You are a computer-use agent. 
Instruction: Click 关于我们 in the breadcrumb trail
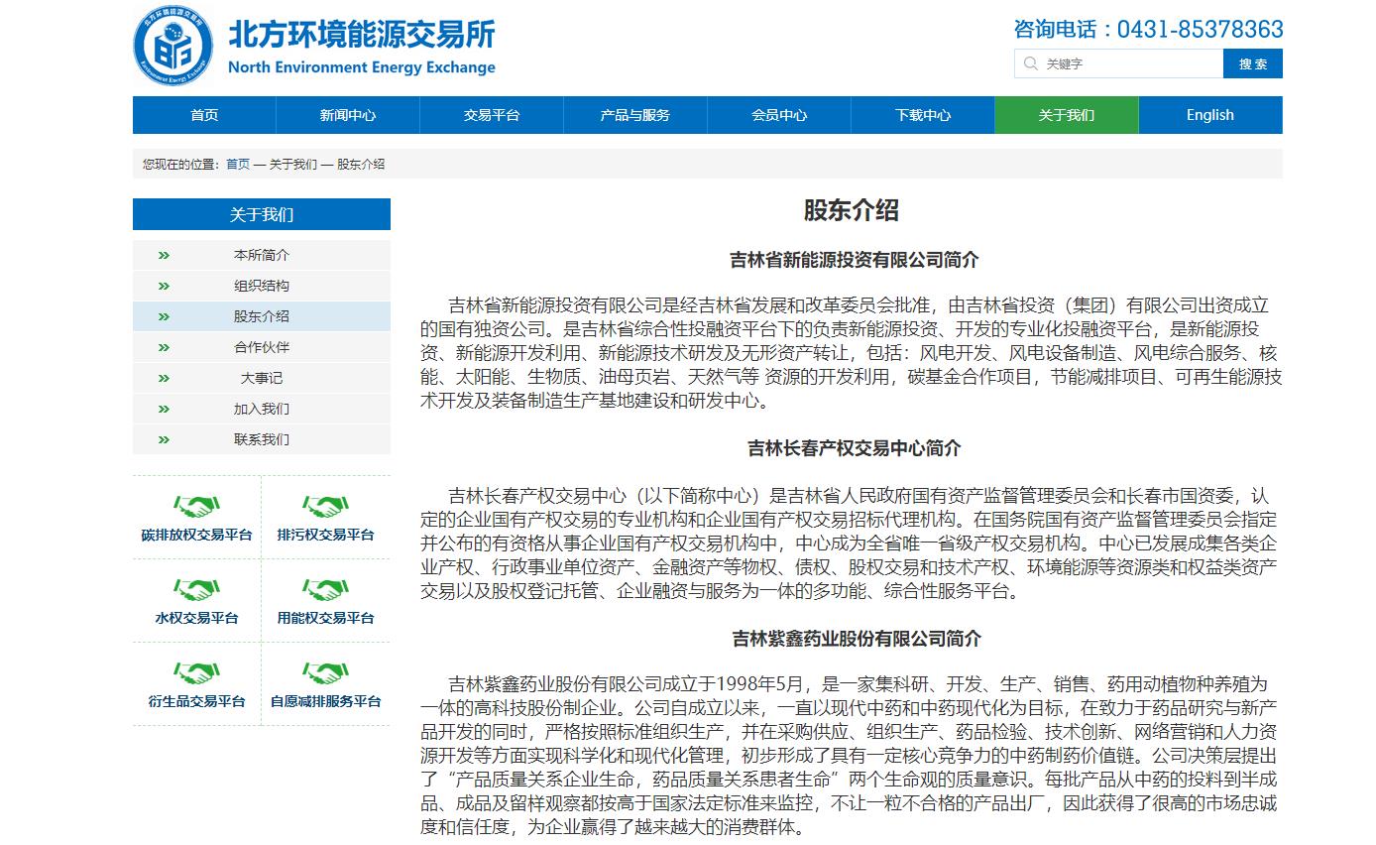pos(293,164)
